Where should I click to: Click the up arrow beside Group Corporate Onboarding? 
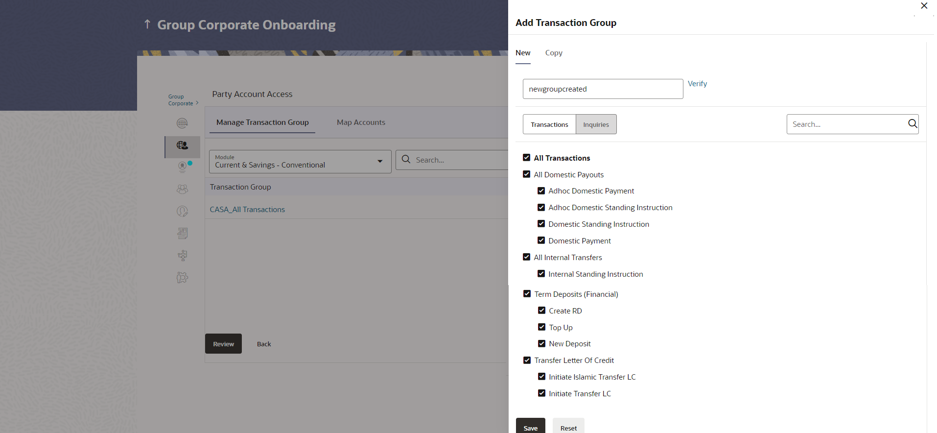coord(147,24)
